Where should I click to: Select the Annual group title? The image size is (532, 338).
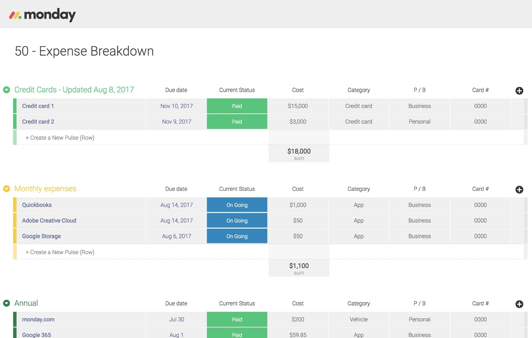click(x=26, y=303)
